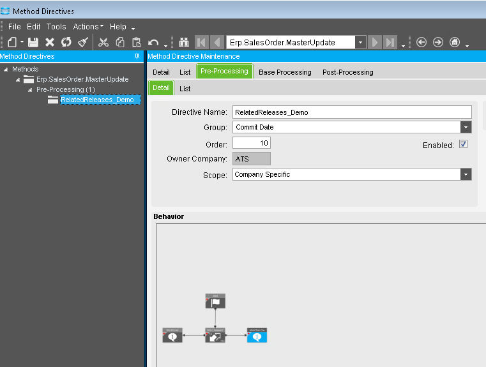
Task: Click the Clear broom icon
Action: pyautogui.click(x=83, y=42)
